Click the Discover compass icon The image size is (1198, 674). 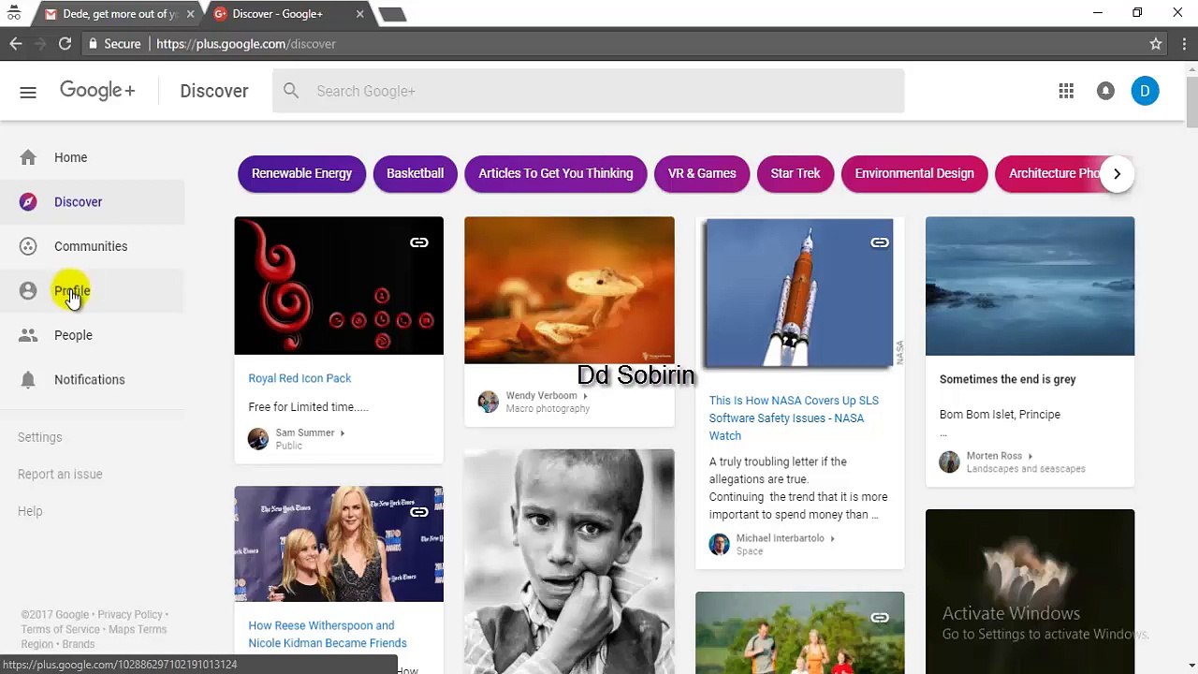click(x=28, y=201)
